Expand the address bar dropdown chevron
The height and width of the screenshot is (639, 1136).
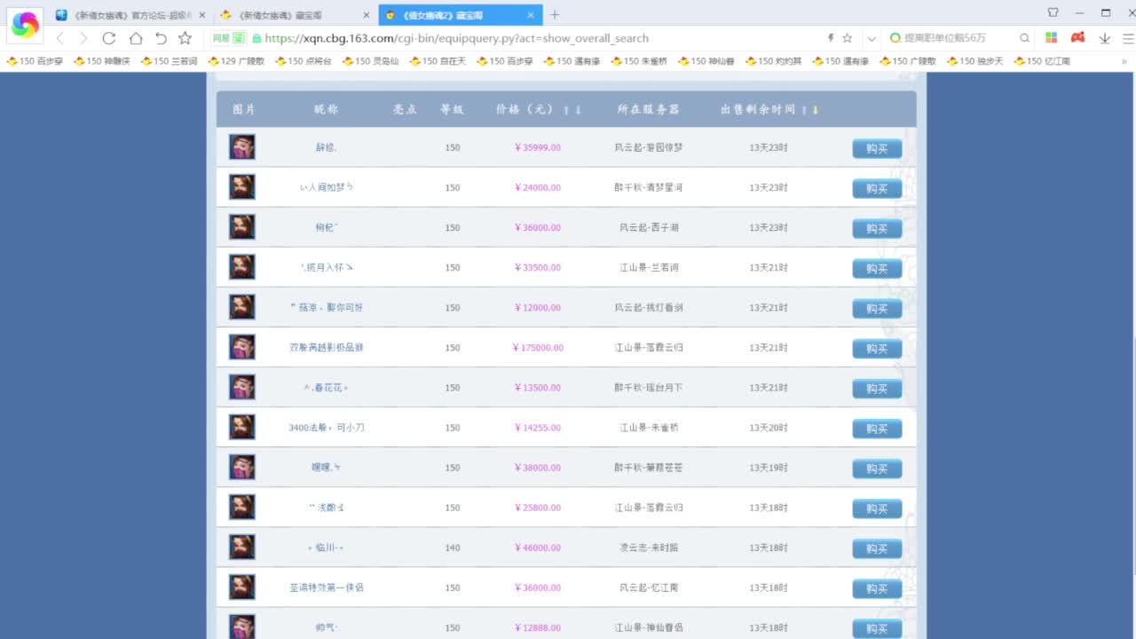[x=872, y=39]
